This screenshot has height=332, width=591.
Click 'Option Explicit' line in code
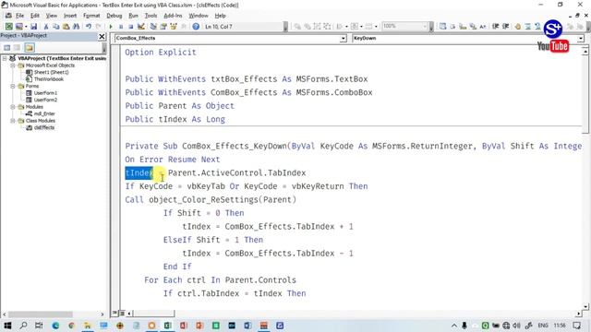(161, 53)
